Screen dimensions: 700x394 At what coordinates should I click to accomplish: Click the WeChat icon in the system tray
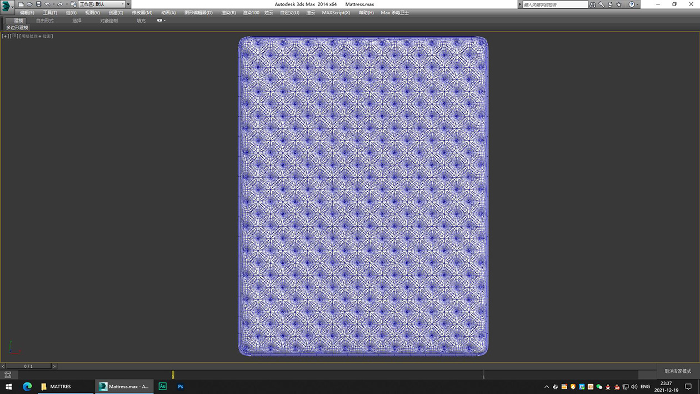click(599, 387)
